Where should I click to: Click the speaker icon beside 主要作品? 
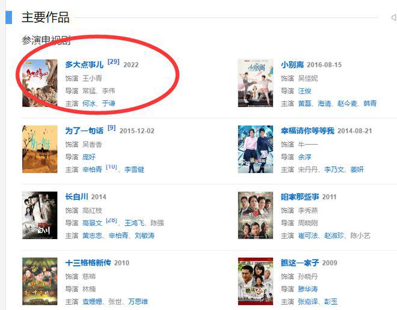[x=394, y=17]
